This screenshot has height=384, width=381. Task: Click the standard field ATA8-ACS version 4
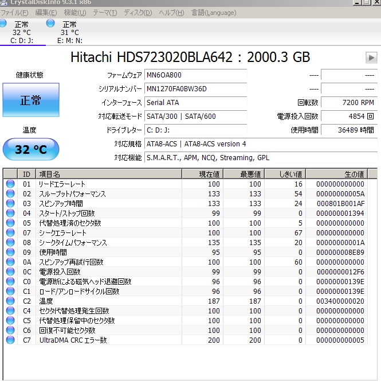[261, 143]
